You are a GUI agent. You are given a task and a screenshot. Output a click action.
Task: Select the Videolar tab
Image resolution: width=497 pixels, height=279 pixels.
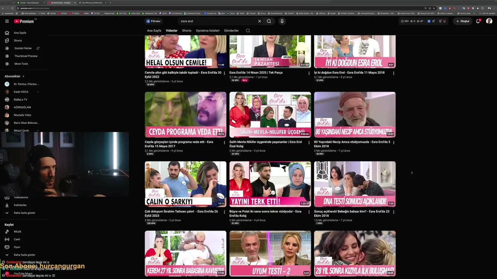pyautogui.click(x=172, y=31)
